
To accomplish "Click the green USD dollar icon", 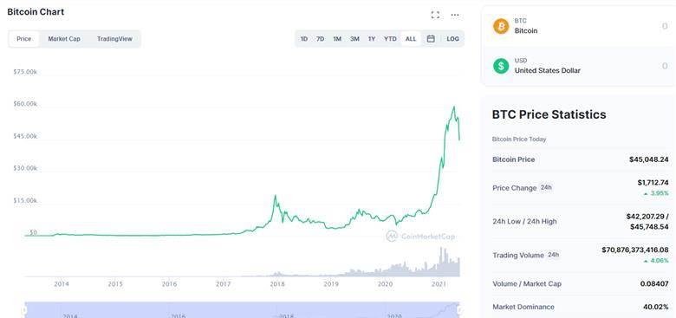I will [501, 66].
